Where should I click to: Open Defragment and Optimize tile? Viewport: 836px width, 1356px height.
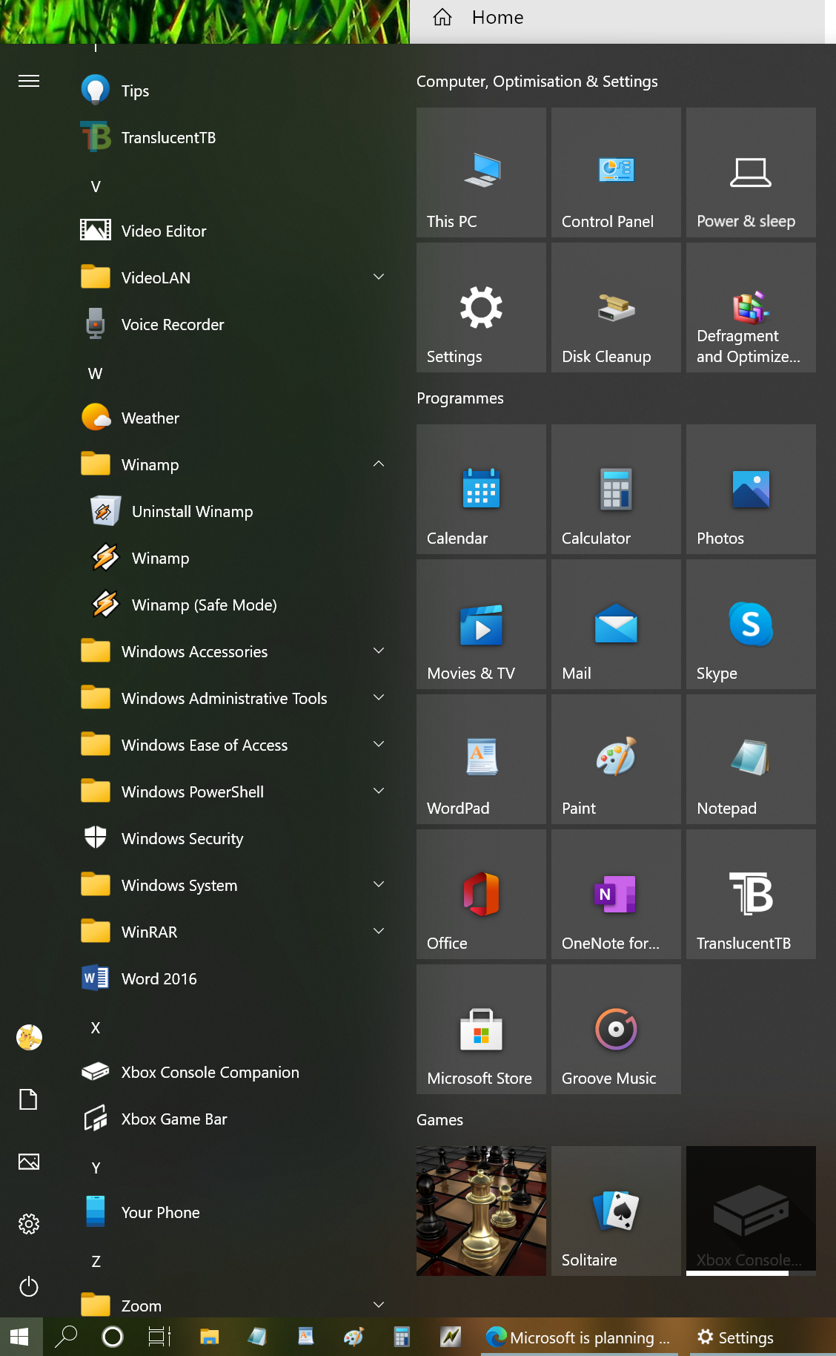point(751,307)
